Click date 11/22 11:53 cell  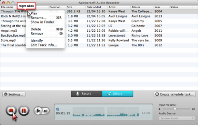96,45
